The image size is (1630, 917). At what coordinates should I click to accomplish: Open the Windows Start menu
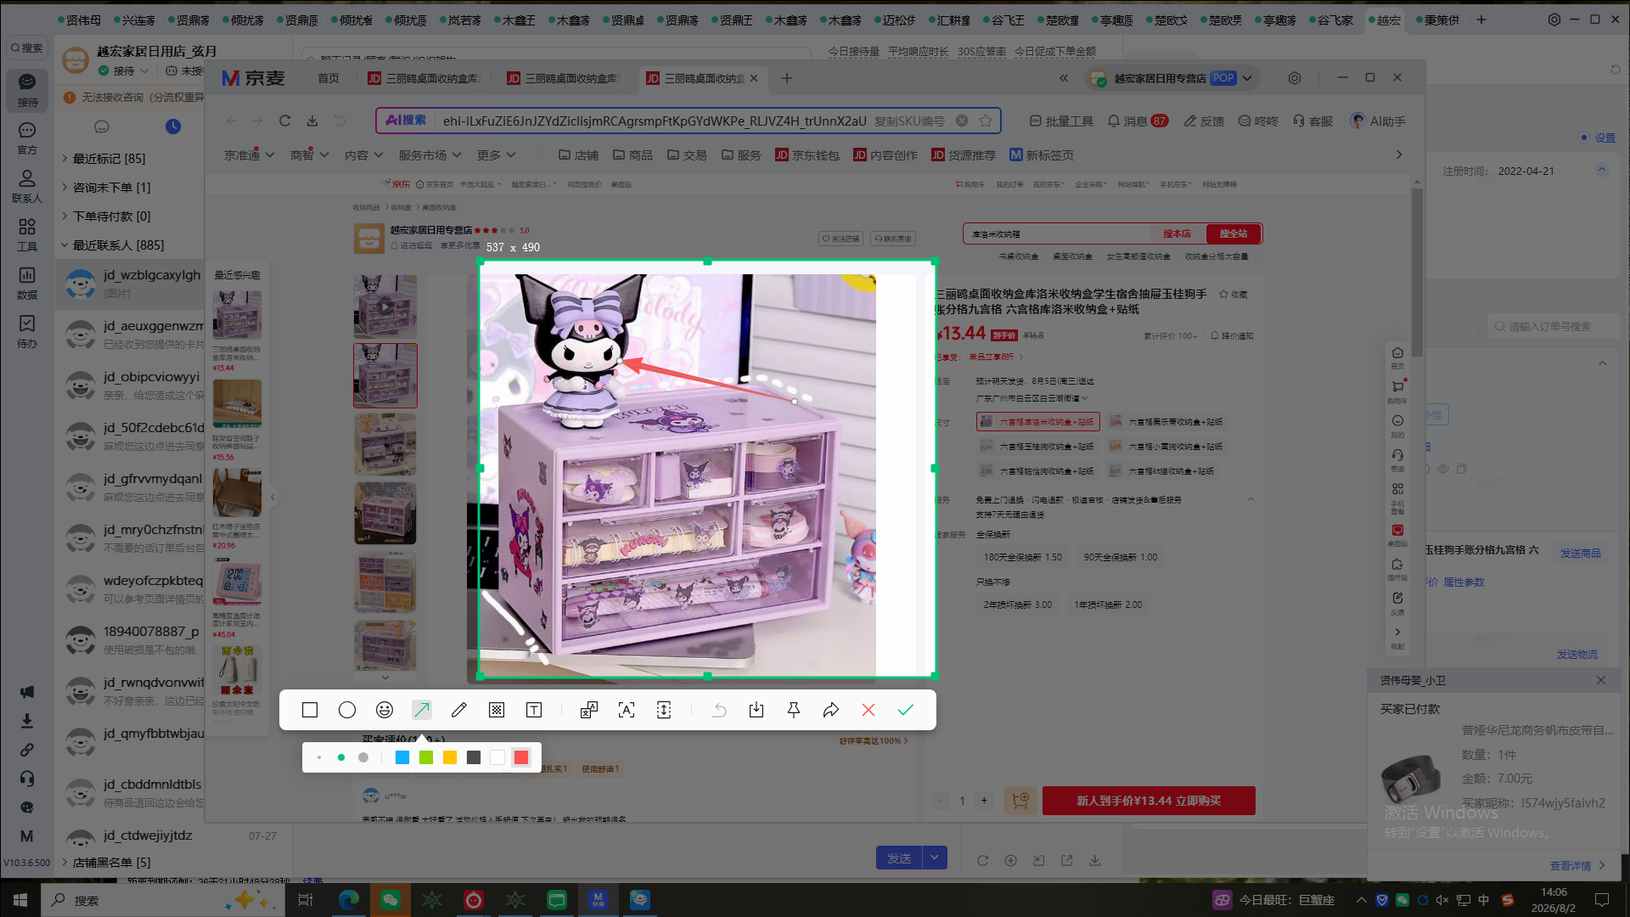pos(20,900)
